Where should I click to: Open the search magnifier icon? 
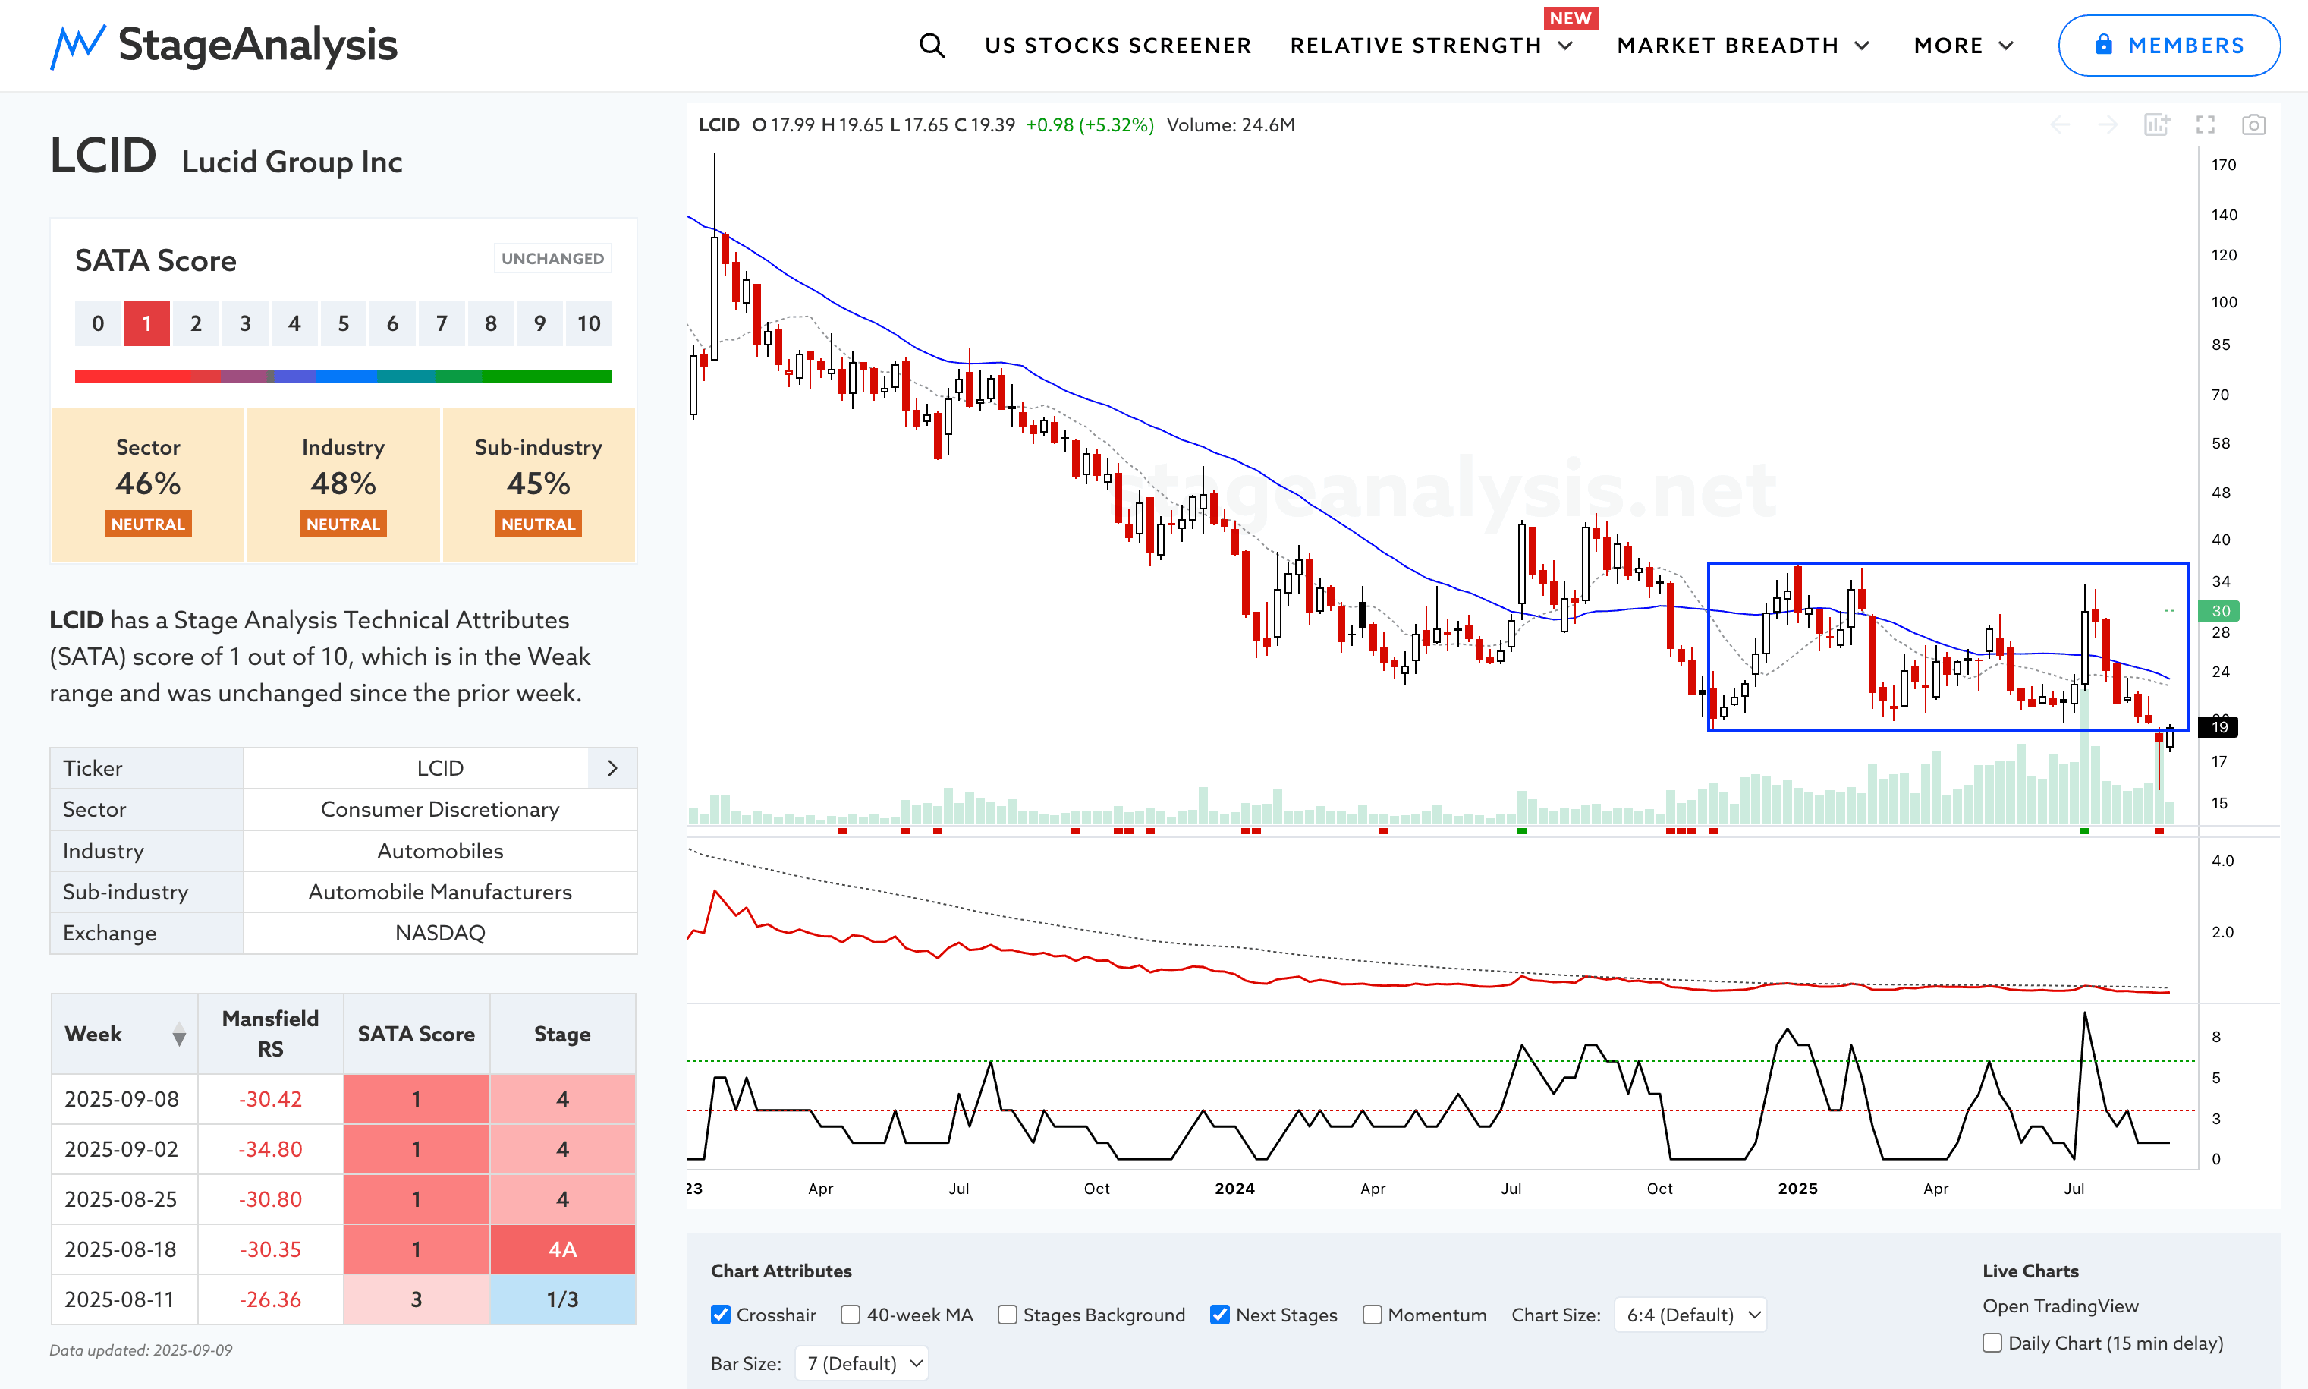[x=932, y=45]
